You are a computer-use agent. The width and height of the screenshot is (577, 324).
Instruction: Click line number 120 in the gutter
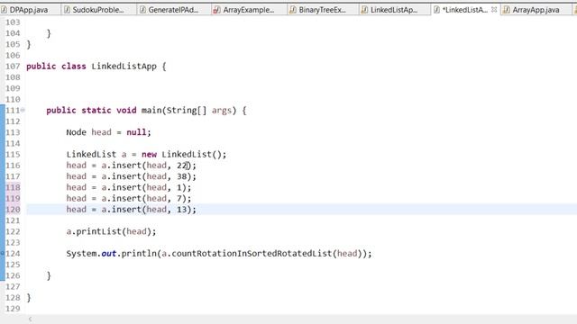[x=13, y=210]
